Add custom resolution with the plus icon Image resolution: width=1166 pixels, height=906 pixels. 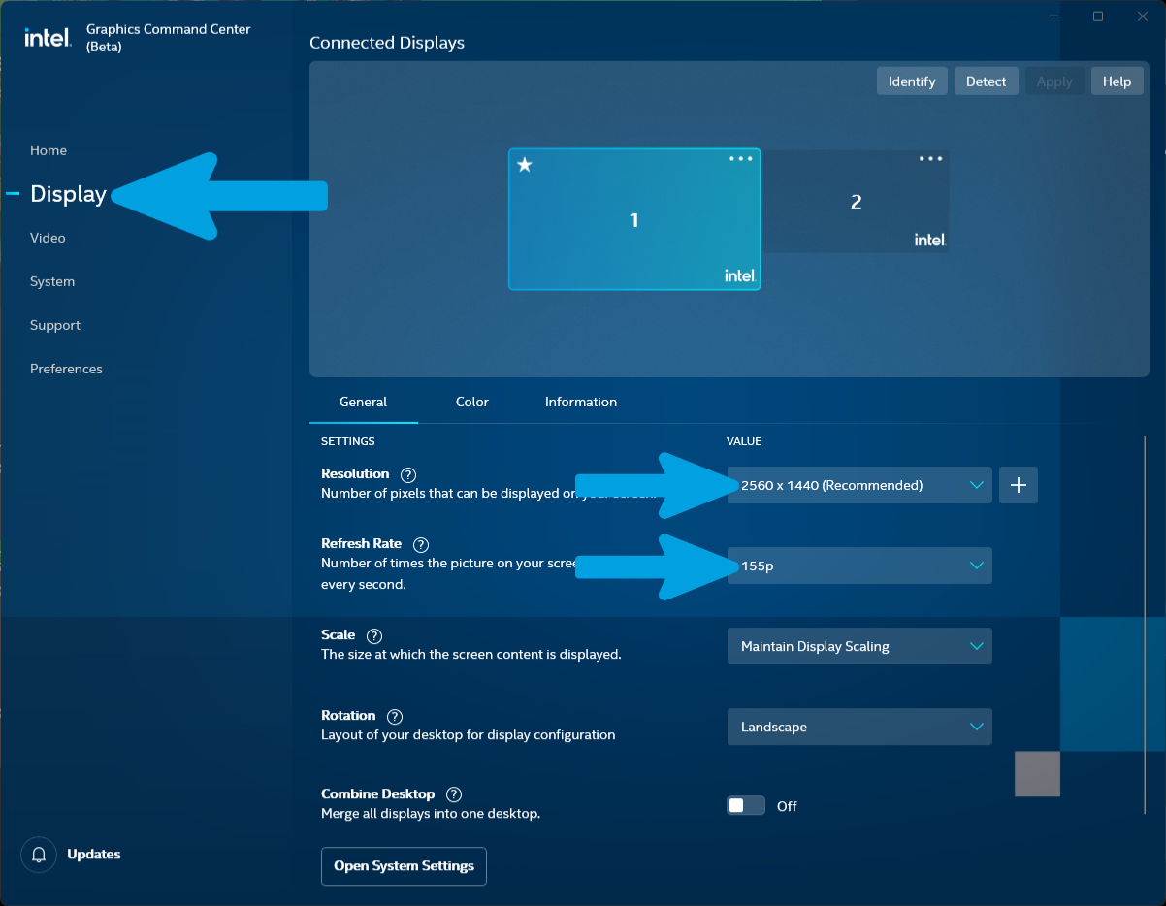coord(1019,485)
